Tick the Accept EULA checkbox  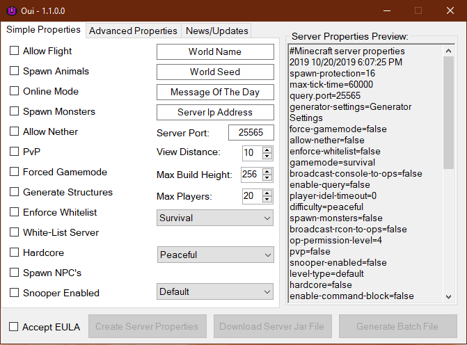coord(13,326)
